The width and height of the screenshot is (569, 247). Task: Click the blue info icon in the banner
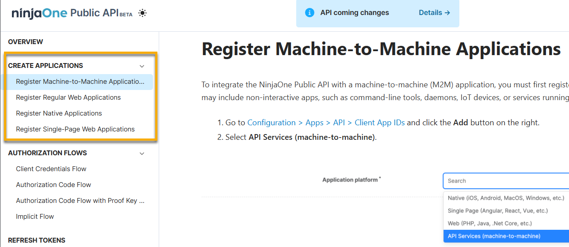tap(309, 13)
